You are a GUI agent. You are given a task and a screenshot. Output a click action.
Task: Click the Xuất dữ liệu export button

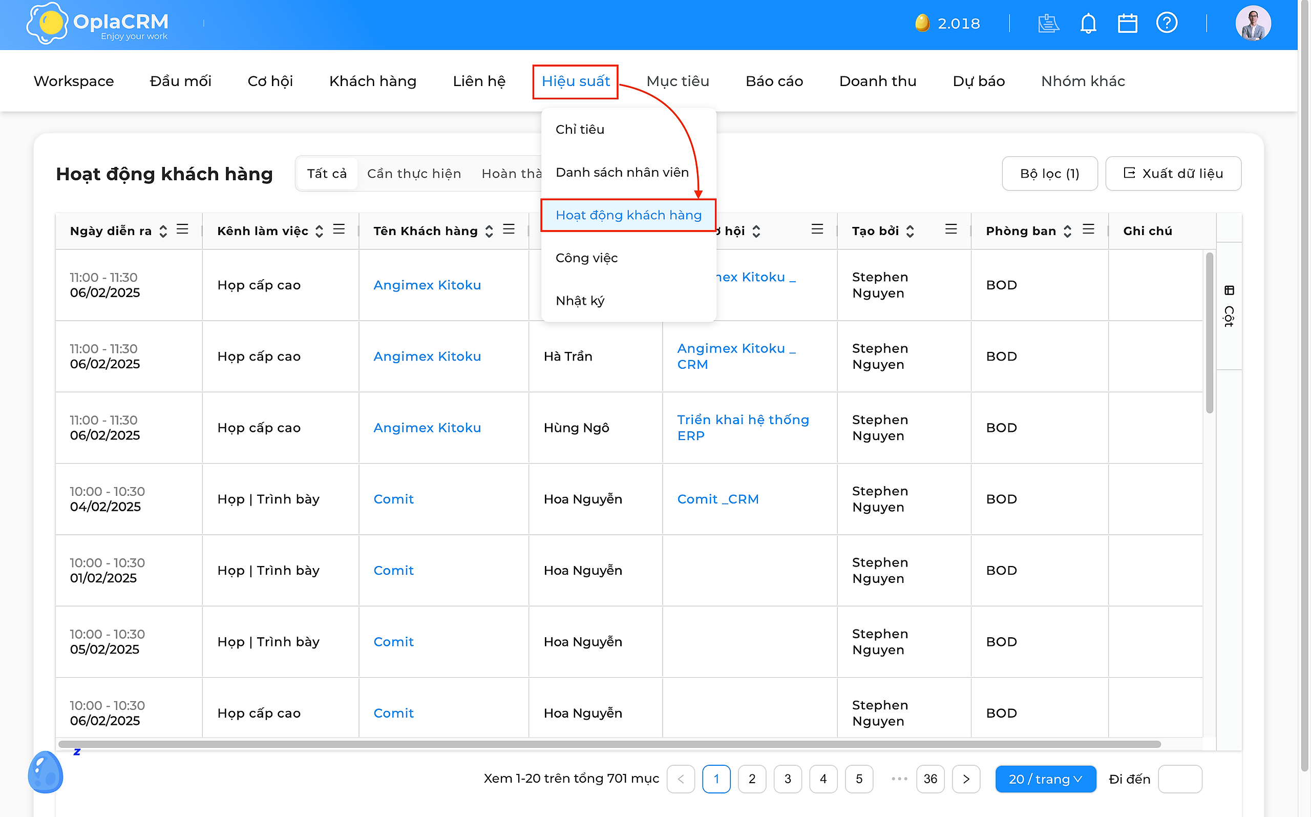click(1173, 174)
